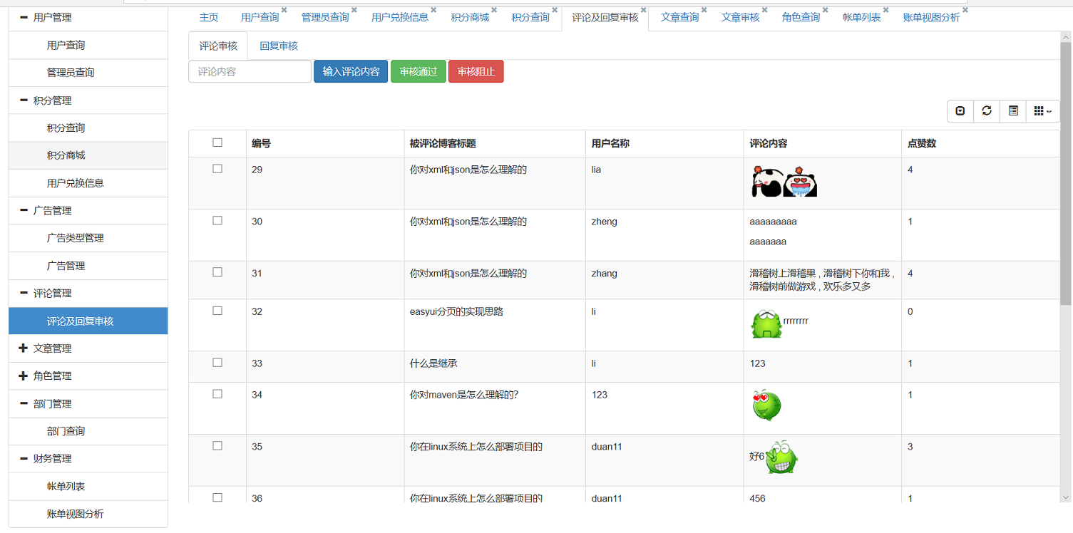The height and width of the screenshot is (533, 1073).
Task: Check the select-all checkbox in table header
Action: (x=217, y=143)
